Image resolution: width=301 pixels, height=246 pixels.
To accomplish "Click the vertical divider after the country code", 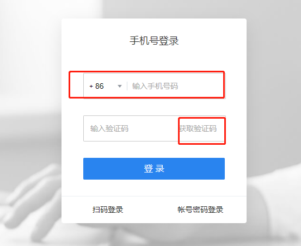I will tap(127, 86).
